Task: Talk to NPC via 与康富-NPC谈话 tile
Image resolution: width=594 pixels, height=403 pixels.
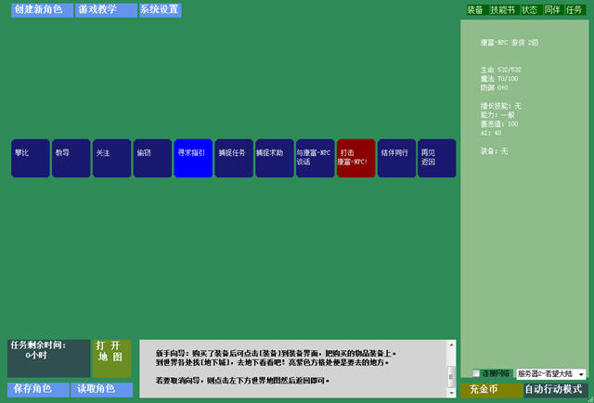Action: [315, 158]
